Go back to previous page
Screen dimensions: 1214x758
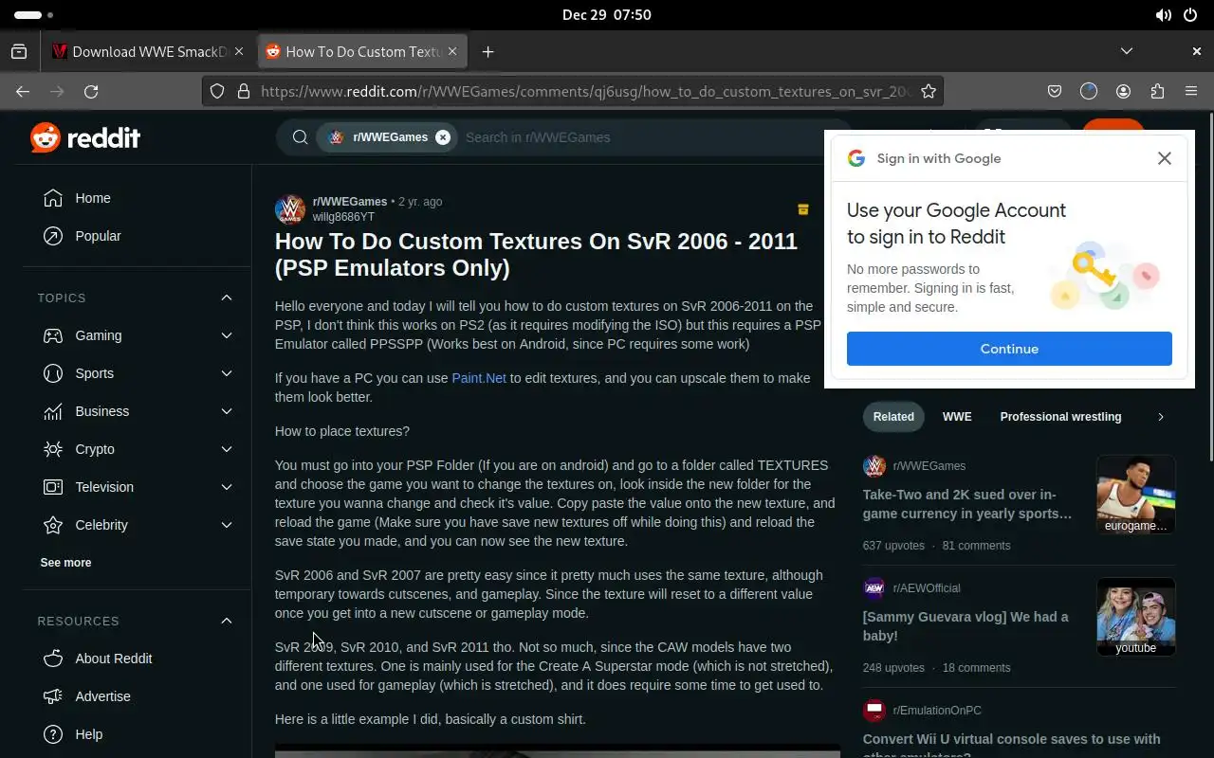pos(23,91)
